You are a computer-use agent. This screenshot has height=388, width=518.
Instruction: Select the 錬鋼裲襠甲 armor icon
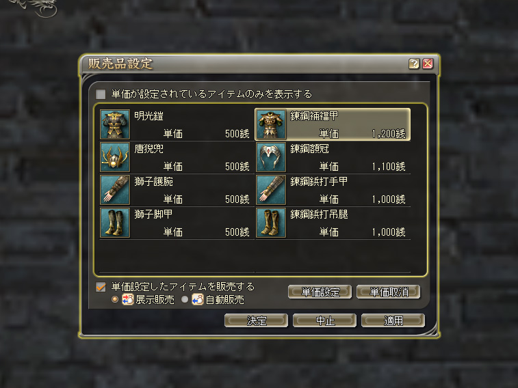coord(271,124)
